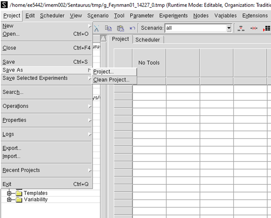Image resolution: width=271 pixels, height=218 pixels.
Task: Click the Paste clipboard icon
Action: tap(120, 28)
